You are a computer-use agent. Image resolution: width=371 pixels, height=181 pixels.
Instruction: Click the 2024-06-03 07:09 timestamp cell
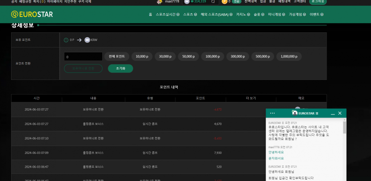pos(36,153)
